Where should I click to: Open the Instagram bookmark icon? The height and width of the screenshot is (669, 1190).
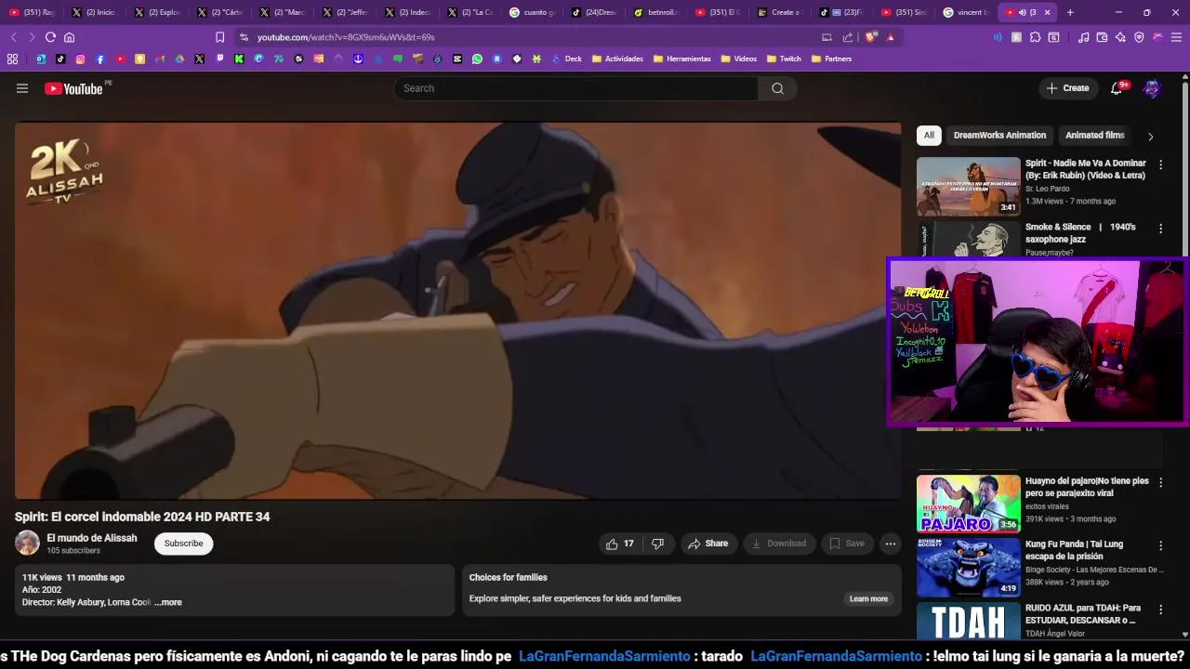[x=80, y=59]
